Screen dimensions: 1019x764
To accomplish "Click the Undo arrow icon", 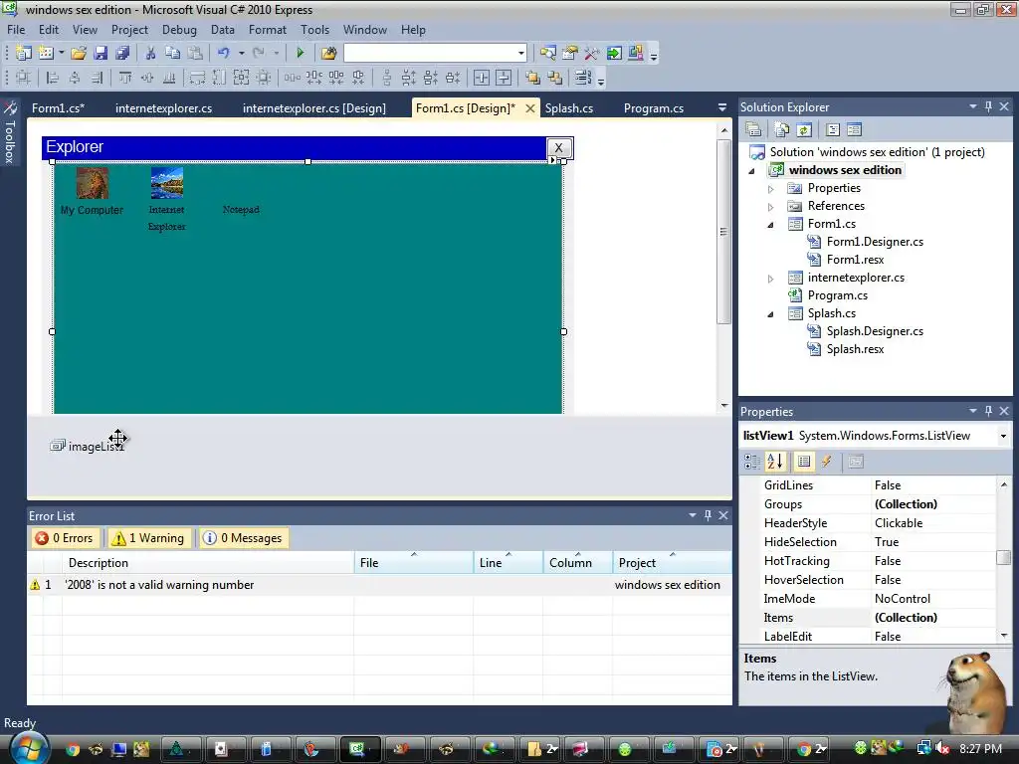I will (224, 54).
